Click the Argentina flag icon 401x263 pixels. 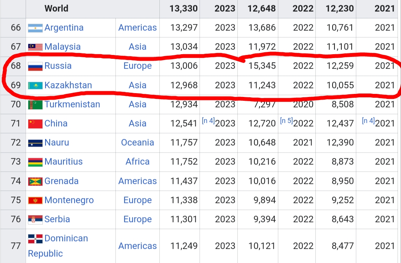pos(35,28)
